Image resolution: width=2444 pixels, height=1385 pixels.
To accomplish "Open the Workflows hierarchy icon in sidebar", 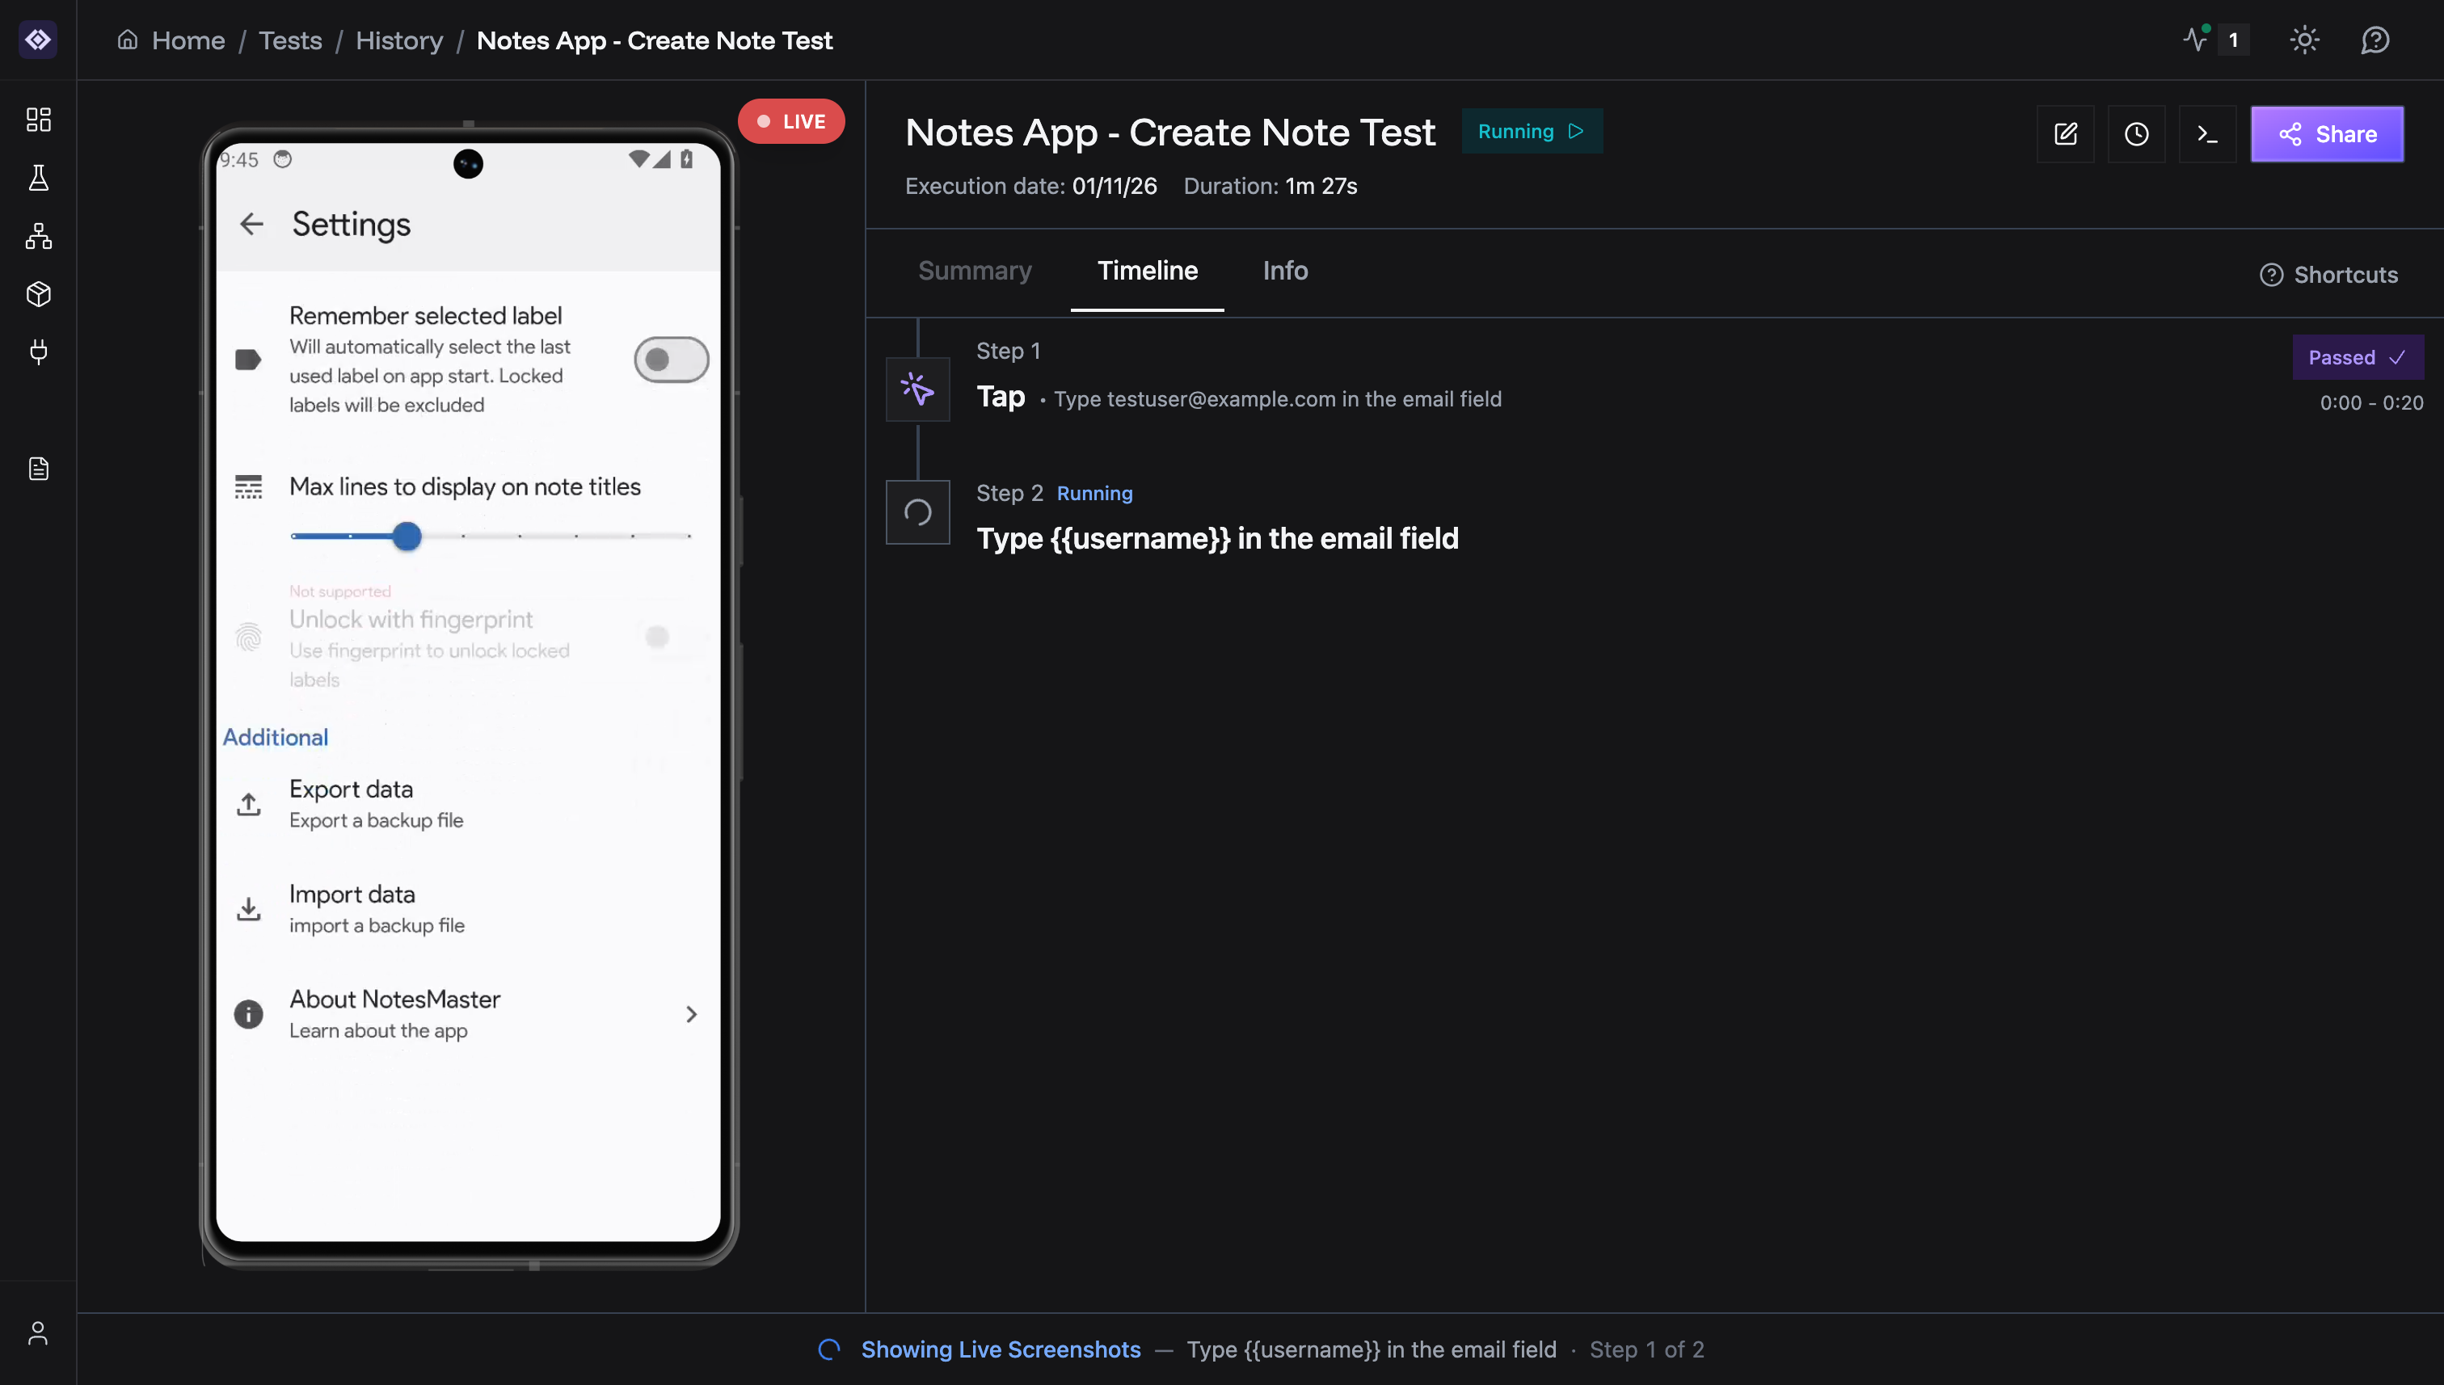I will (x=38, y=237).
